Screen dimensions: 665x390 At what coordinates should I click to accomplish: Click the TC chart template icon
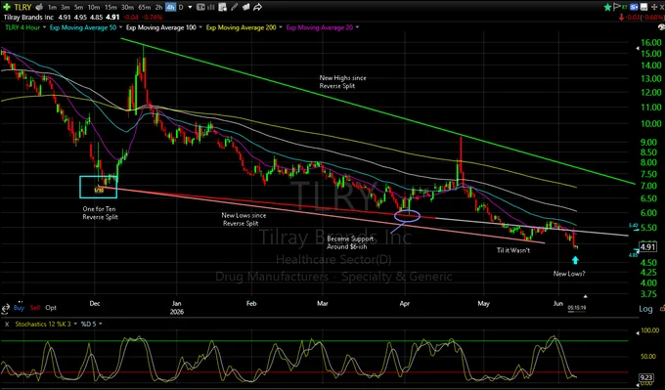click(200, 7)
